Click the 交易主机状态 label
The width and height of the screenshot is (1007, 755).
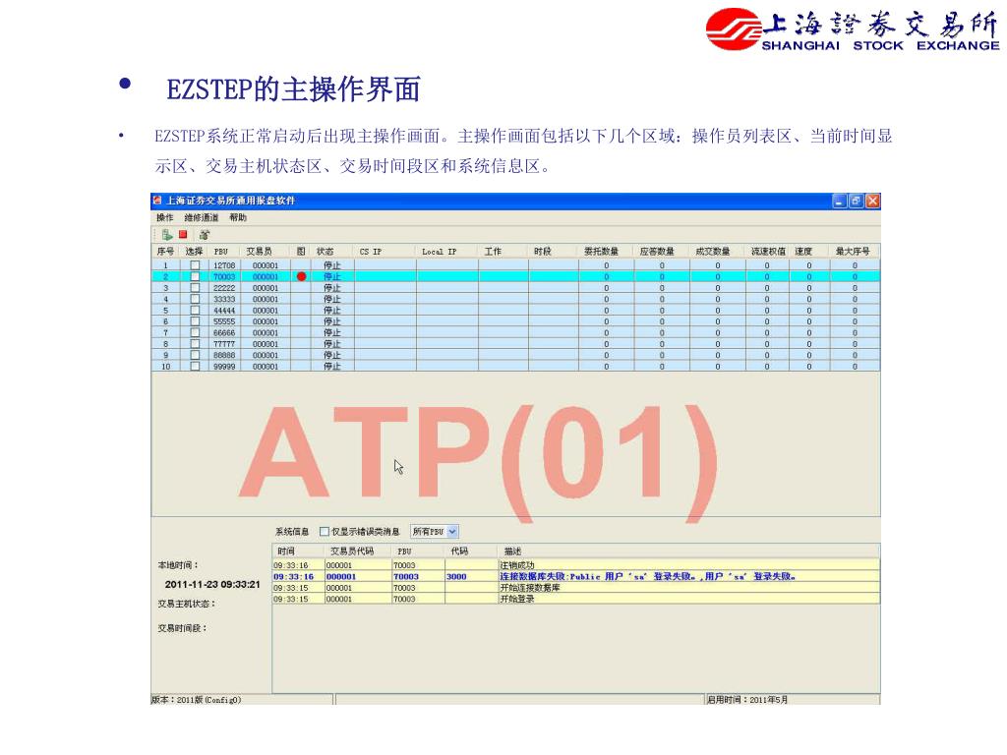187,605
